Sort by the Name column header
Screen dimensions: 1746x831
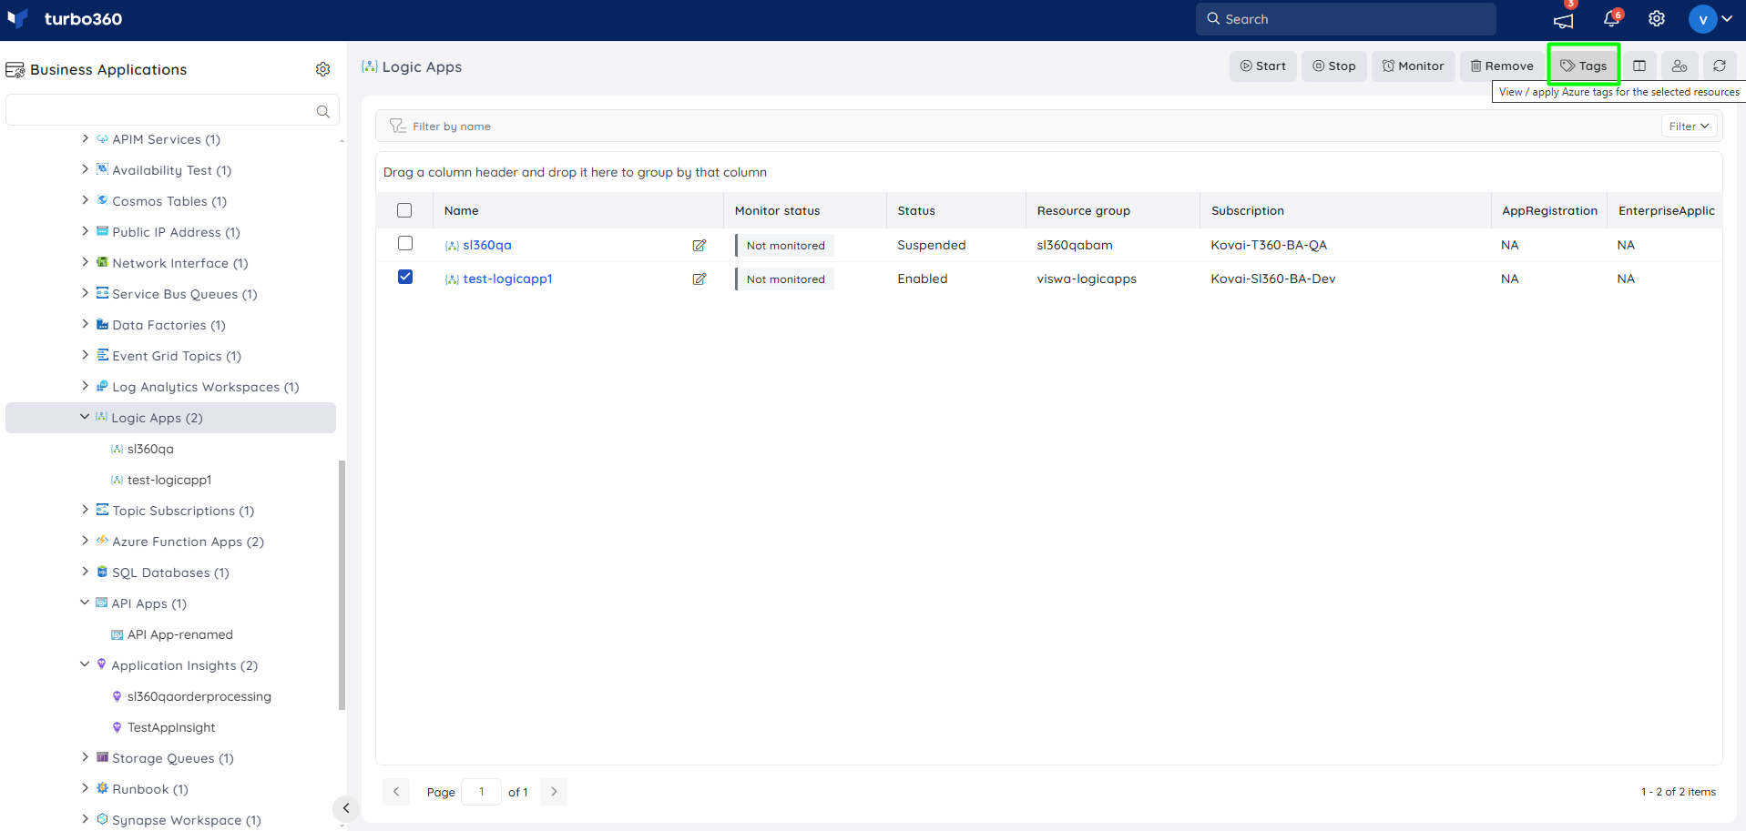(461, 210)
